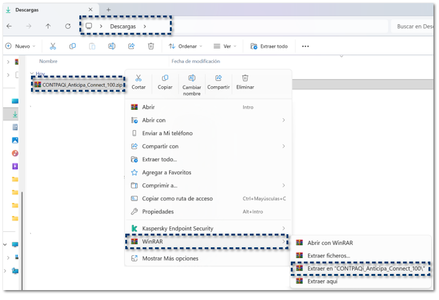Image resolution: width=439 pixels, height=300 pixels.
Task: Click the Cambiar nombre rename icon
Action: [192, 78]
